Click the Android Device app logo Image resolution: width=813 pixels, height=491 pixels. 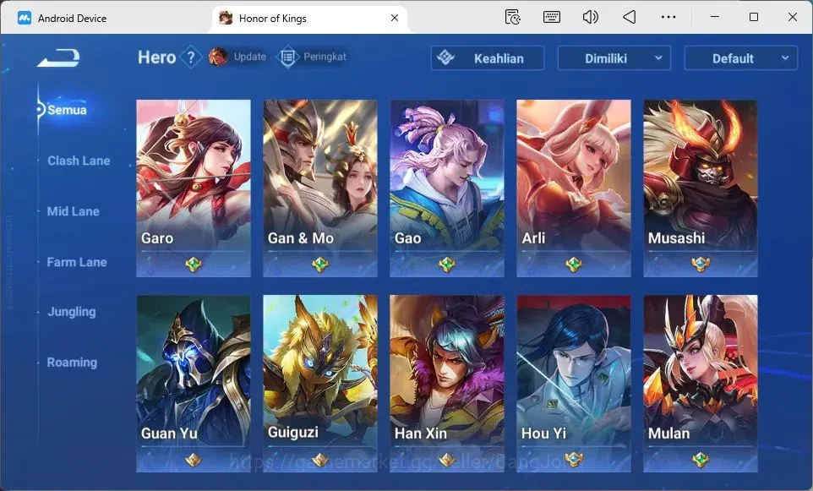point(25,18)
